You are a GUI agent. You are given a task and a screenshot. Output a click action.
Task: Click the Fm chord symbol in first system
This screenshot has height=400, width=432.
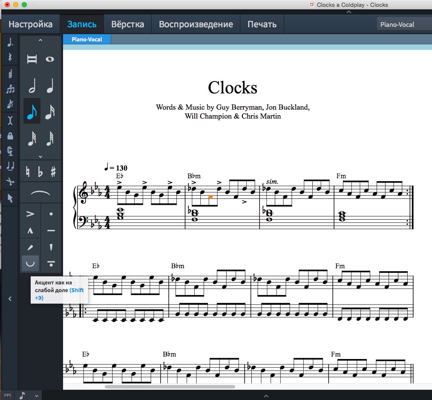pyautogui.click(x=341, y=176)
